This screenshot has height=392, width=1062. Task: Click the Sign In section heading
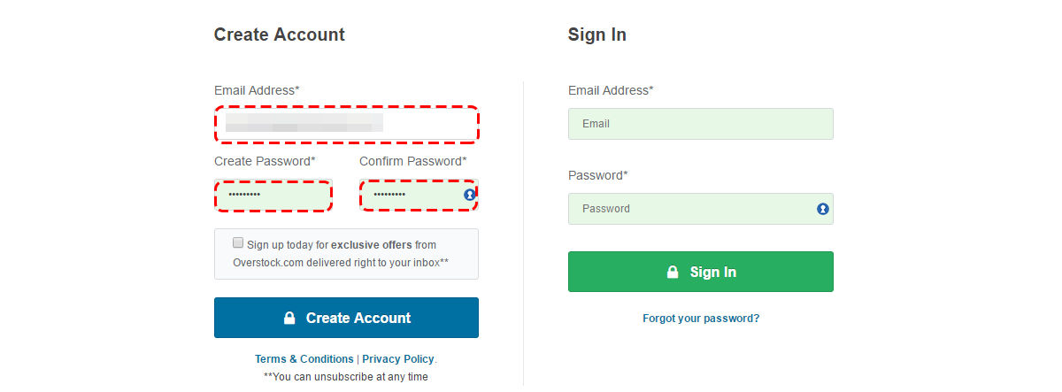(x=597, y=35)
